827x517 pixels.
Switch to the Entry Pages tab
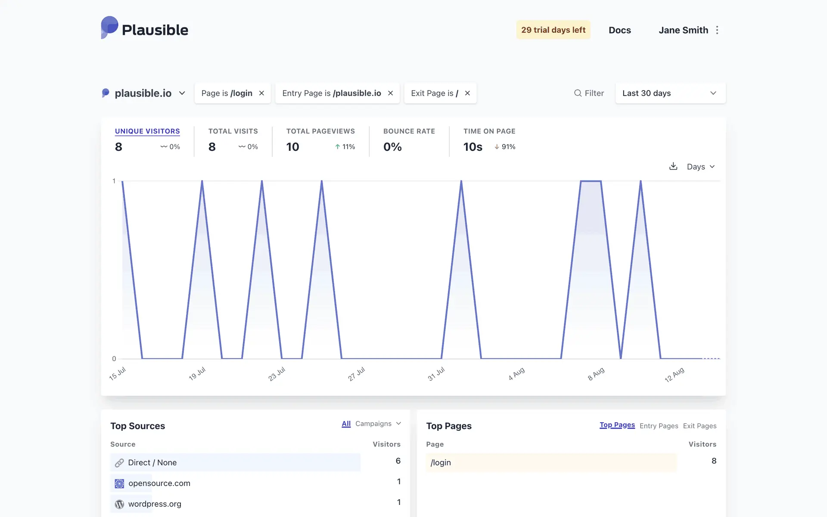[x=659, y=426]
